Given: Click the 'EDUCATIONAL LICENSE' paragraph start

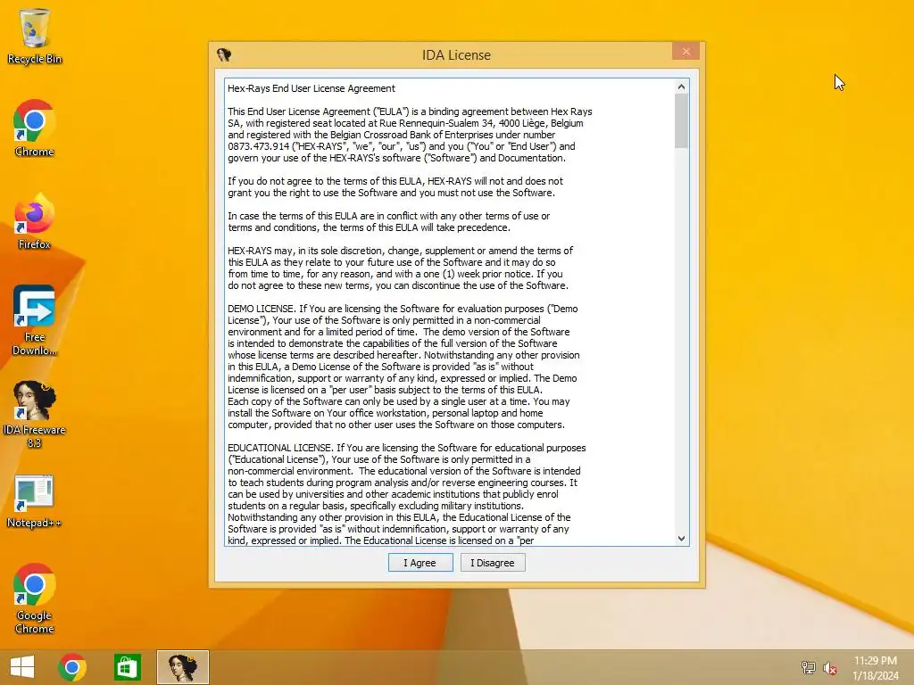Looking at the screenshot, I should click(280, 448).
